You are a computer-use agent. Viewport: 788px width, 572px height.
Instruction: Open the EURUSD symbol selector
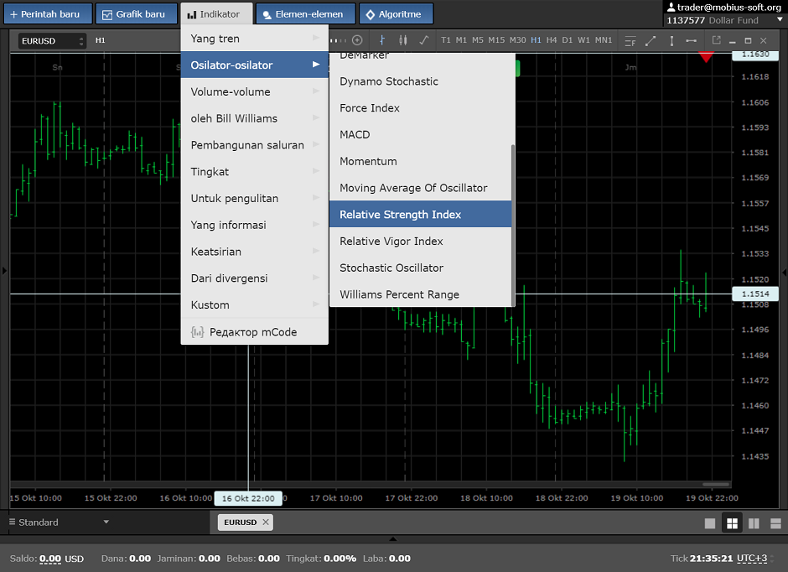pyautogui.click(x=52, y=41)
